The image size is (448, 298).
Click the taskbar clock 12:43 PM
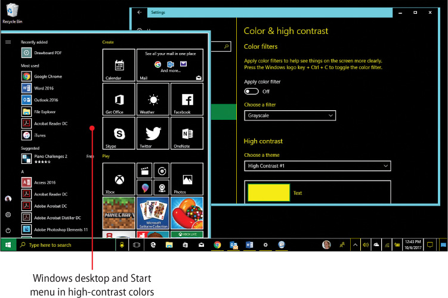tap(413, 244)
